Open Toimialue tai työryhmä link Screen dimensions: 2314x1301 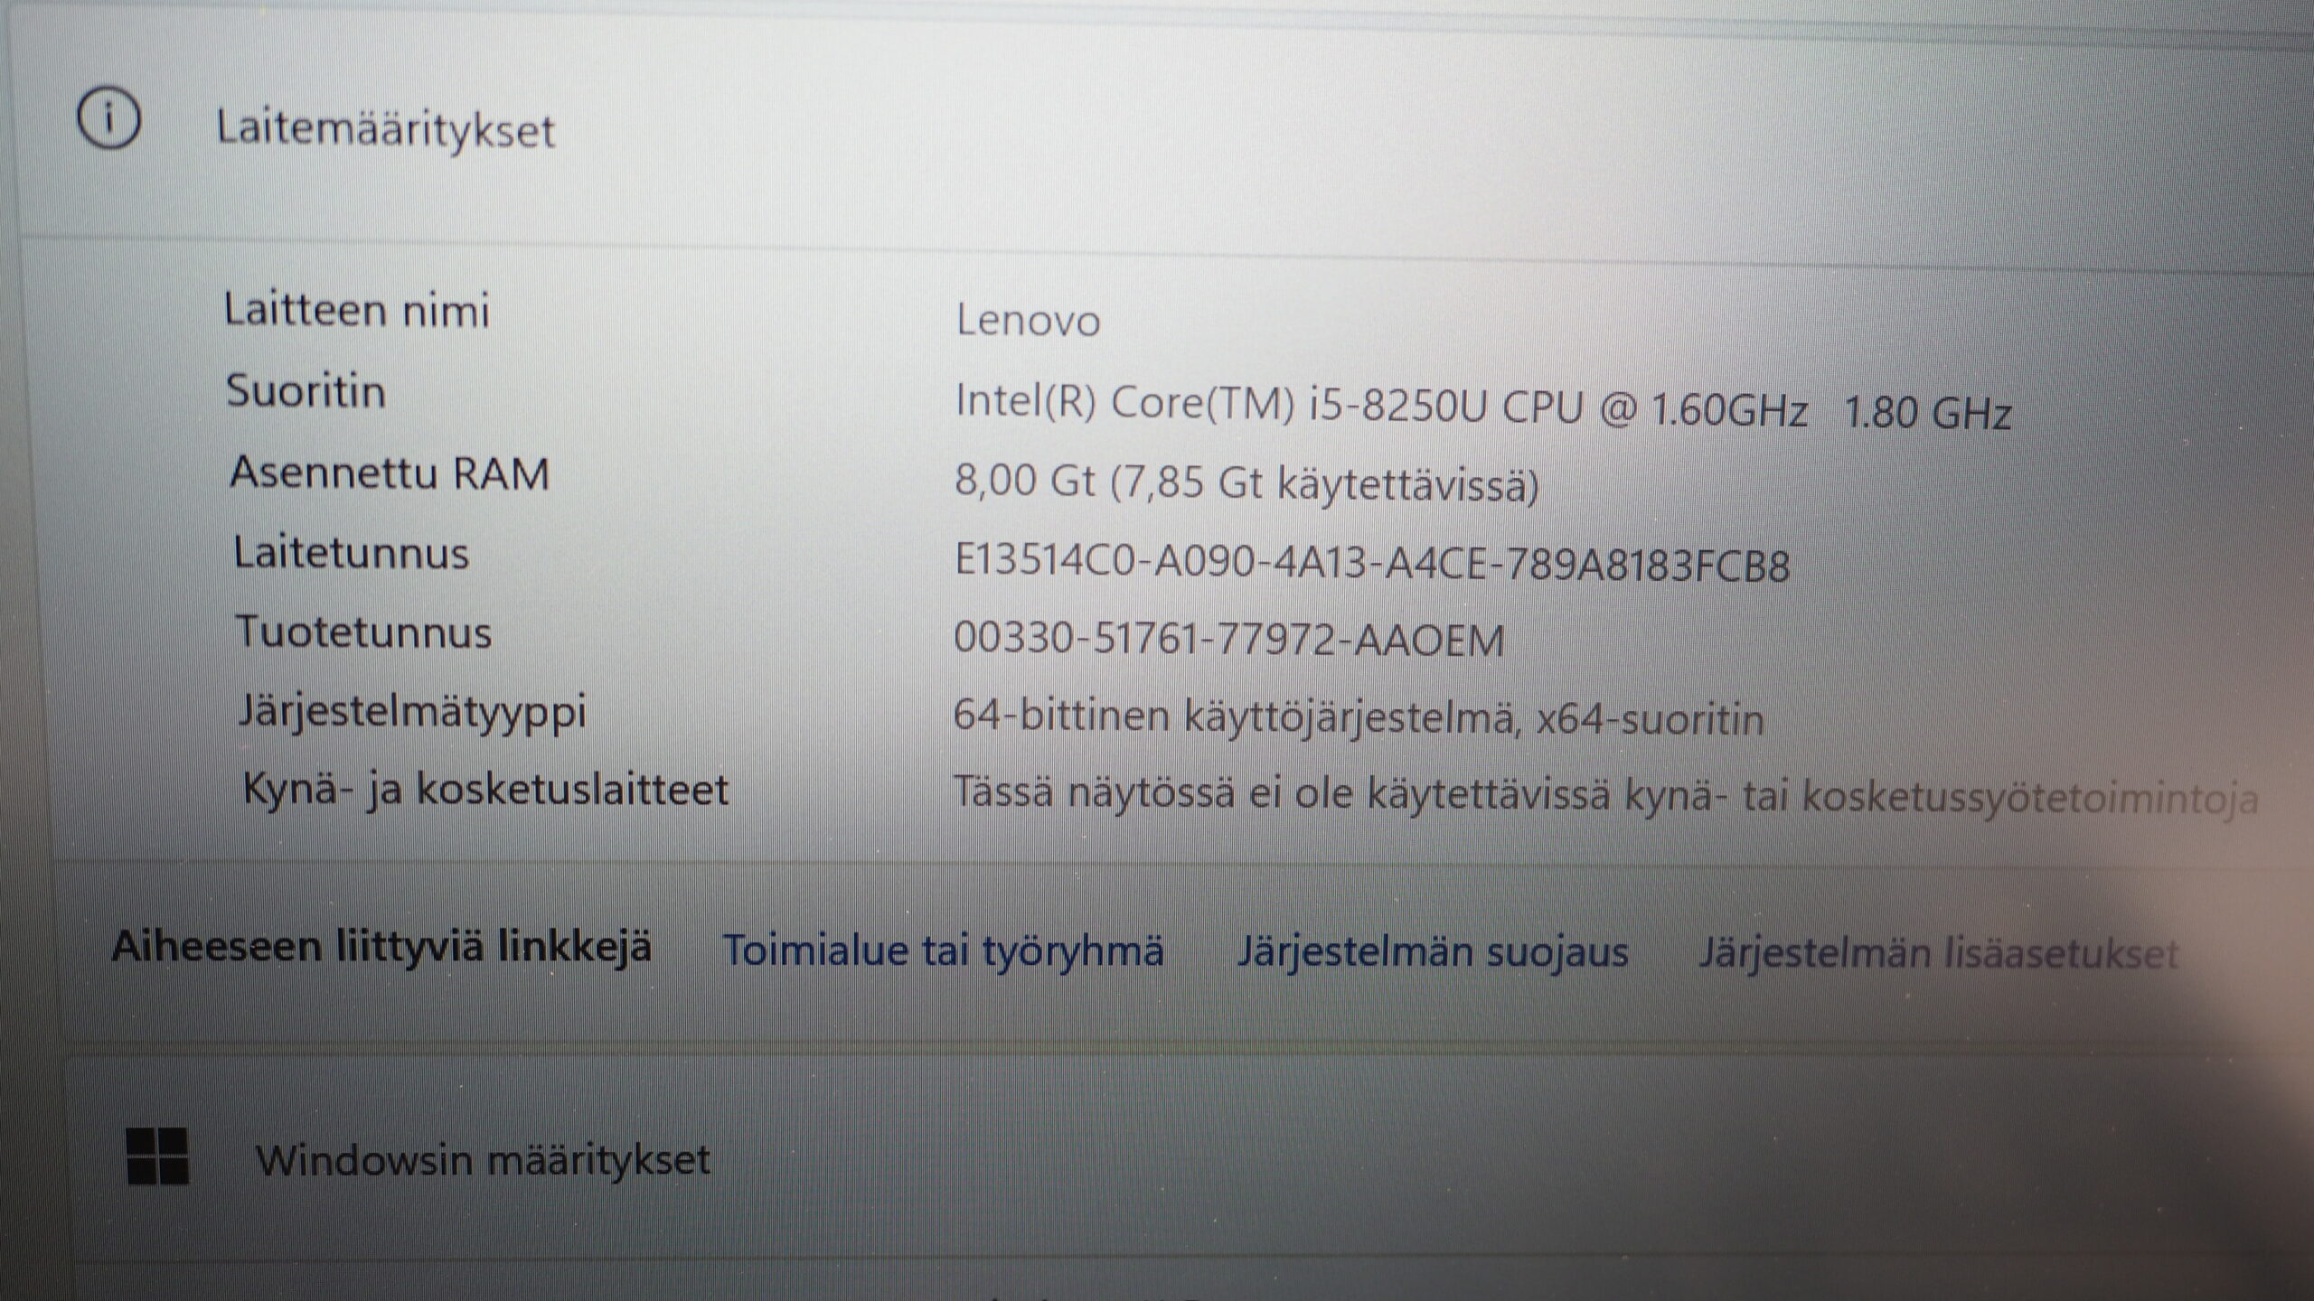(x=943, y=950)
